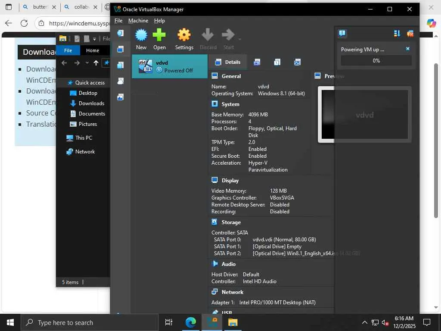Screen dimensions: 441x331
Task: Click the VBoxSVGA graphics controller value
Action: [282, 198]
